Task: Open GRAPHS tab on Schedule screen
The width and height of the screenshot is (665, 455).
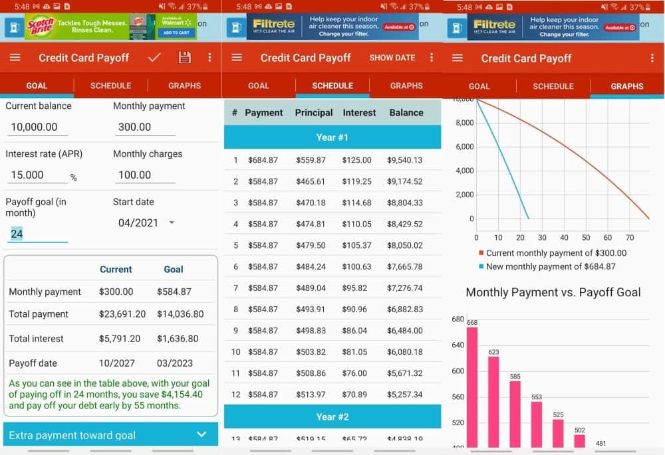Action: point(406,86)
